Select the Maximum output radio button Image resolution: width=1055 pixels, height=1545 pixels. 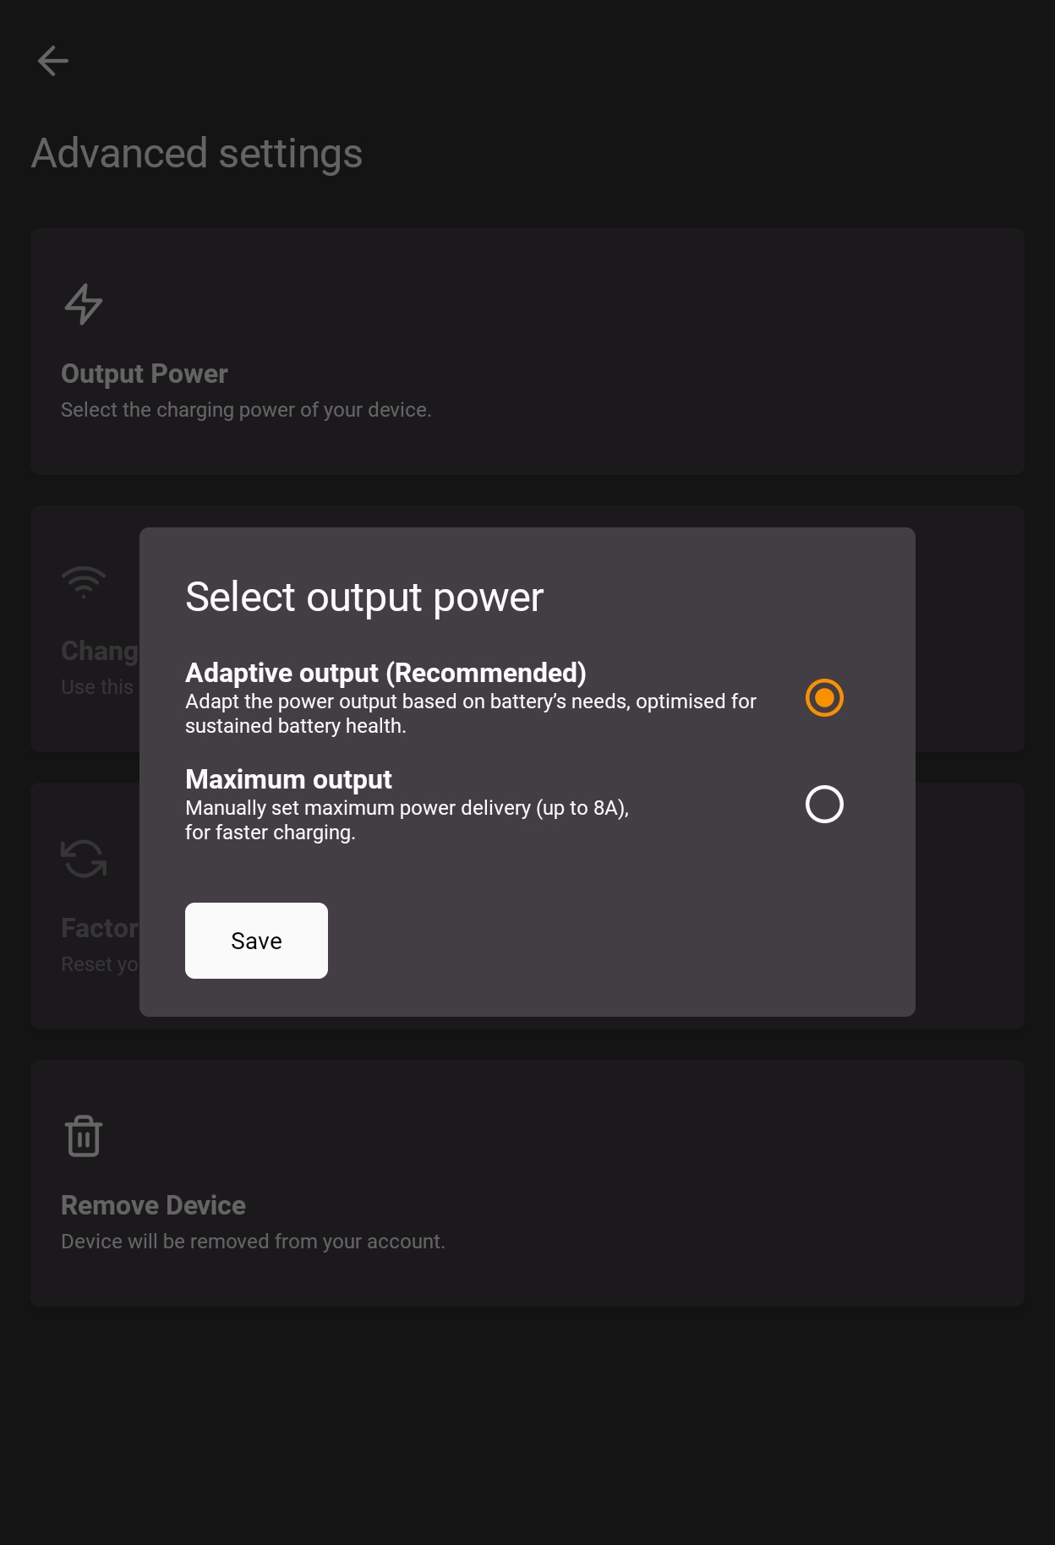pos(824,805)
